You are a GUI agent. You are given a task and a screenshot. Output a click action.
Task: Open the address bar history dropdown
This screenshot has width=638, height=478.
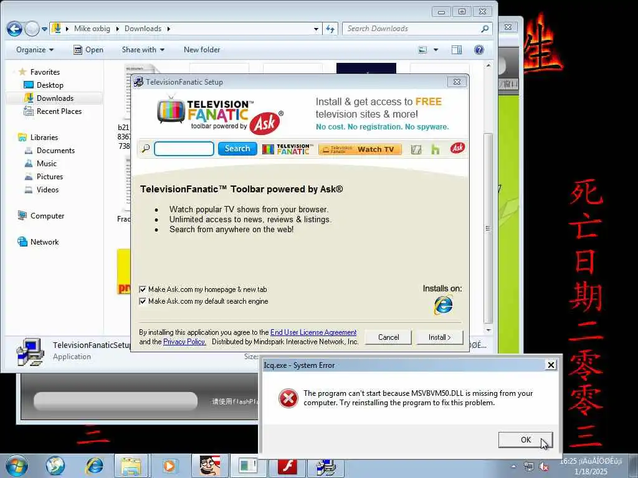click(316, 29)
